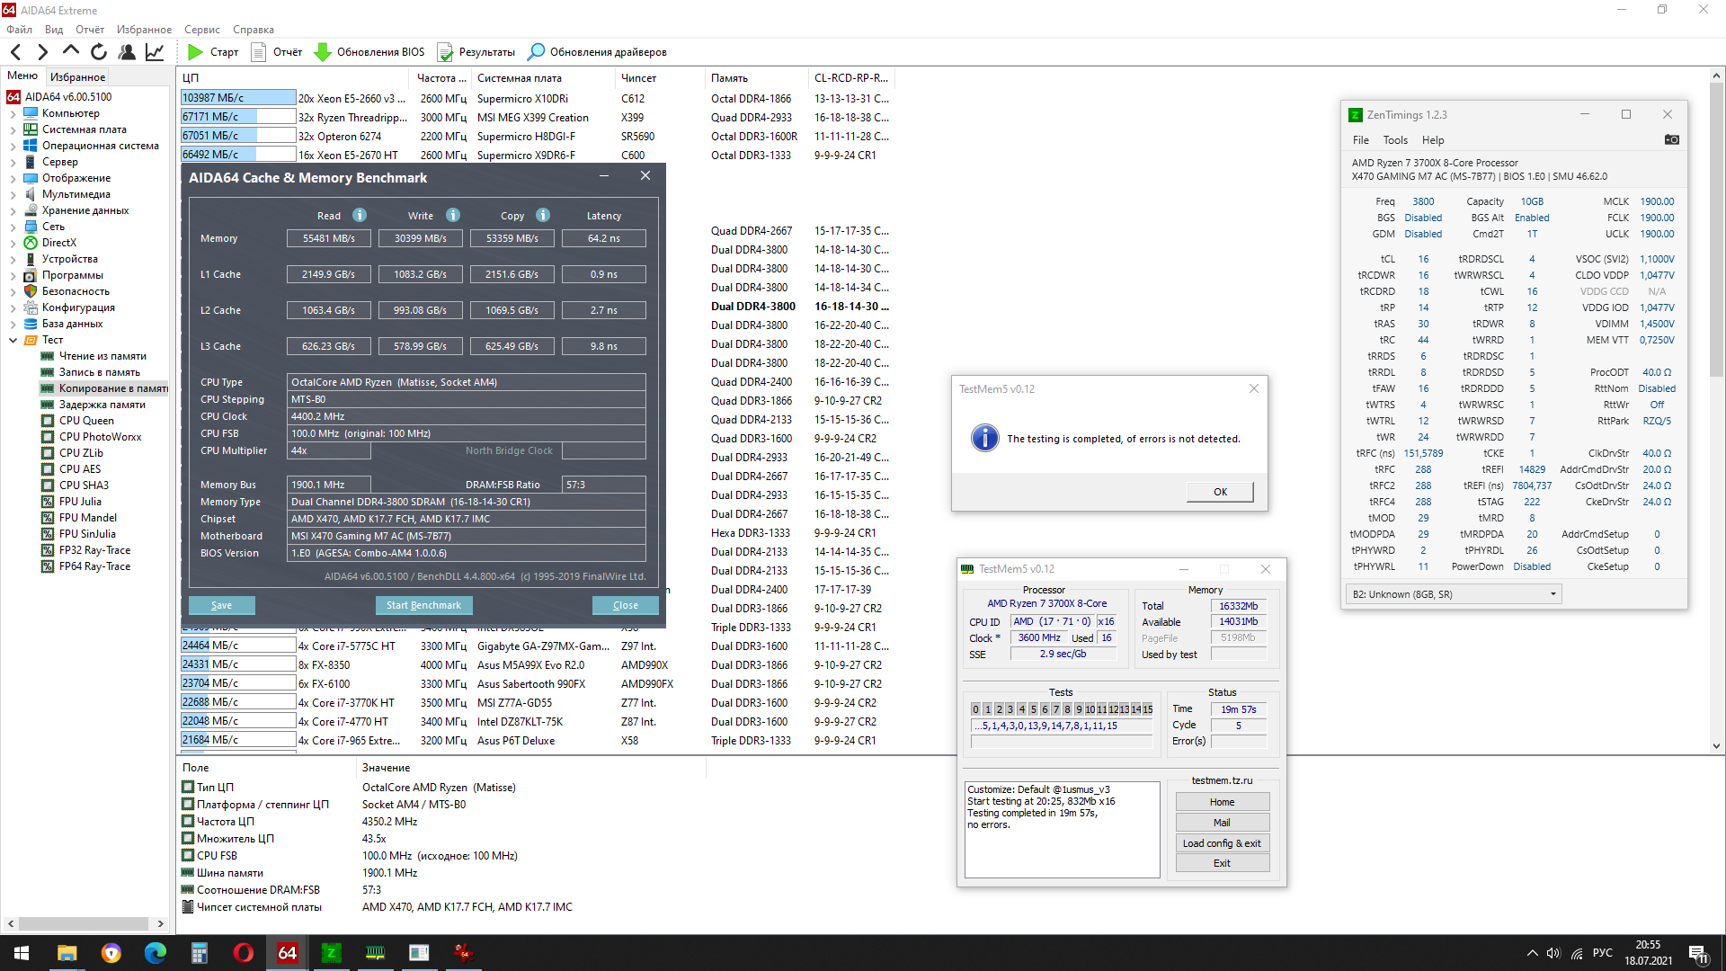Image resolution: width=1726 pixels, height=971 pixels.
Task: Click the Start Benchmark button
Action: (423, 605)
